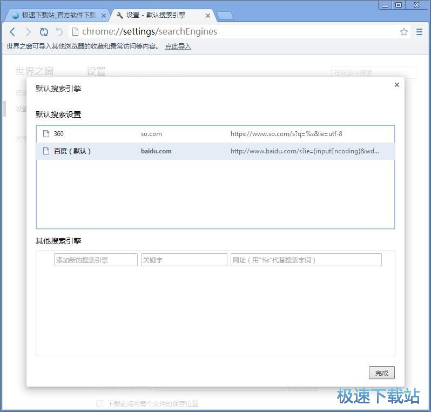This screenshot has width=431, height=412.
Task: Focus the 关键字 keyword field
Action: click(184, 260)
